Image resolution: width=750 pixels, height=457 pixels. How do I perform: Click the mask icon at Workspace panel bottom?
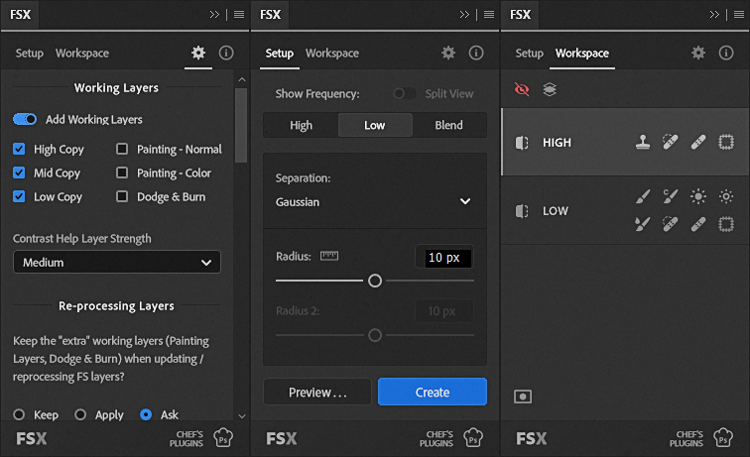pyautogui.click(x=523, y=397)
